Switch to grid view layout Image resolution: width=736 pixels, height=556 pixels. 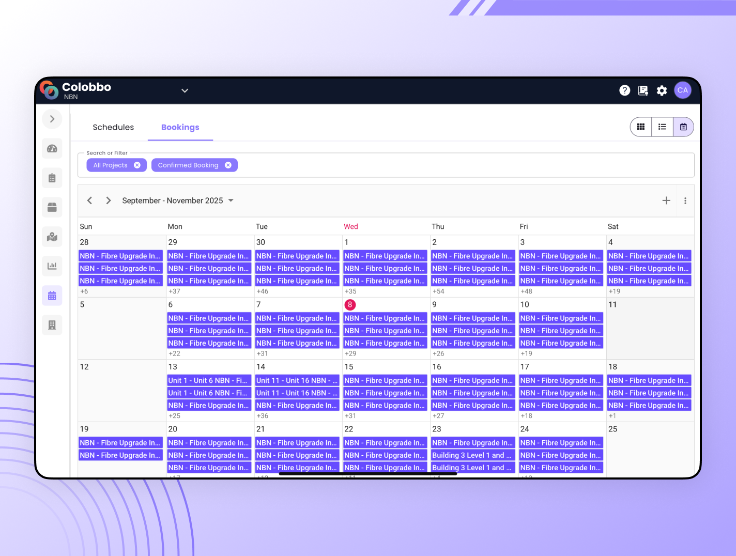click(x=641, y=127)
